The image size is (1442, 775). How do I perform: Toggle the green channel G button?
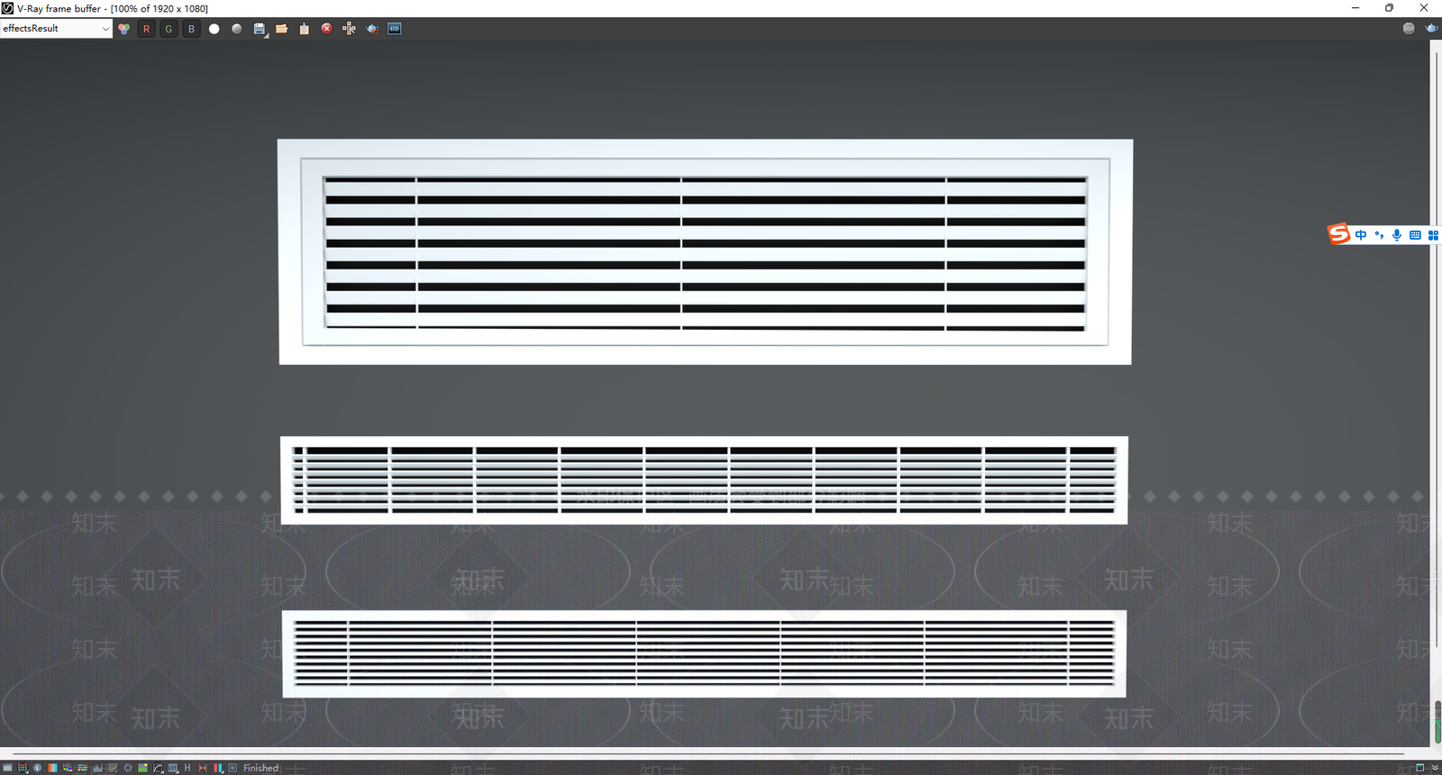tap(169, 29)
